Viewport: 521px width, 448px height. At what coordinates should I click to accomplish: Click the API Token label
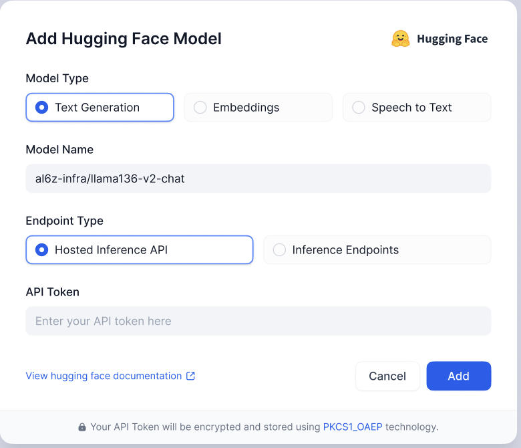pos(52,292)
